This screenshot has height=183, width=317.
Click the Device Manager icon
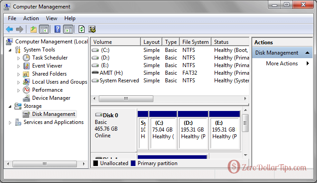click(26, 98)
